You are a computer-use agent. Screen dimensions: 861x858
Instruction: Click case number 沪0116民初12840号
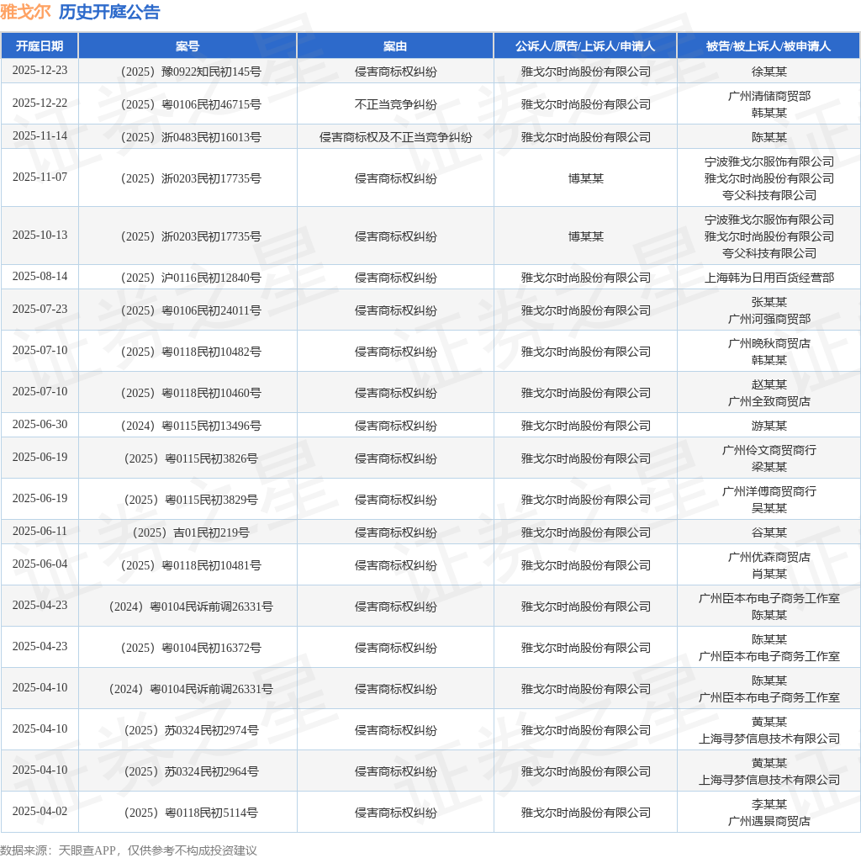211,278
